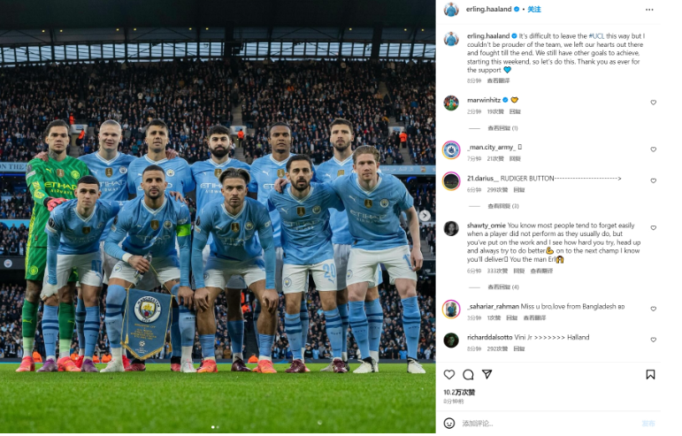Open marwinhitz profile avatar
Viewport: 682px width, 436px height.
tap(451, 103)
